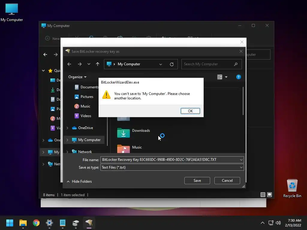Show hidden system tray icons
Screen dimensions: 307x230
(x=263, y=223)
